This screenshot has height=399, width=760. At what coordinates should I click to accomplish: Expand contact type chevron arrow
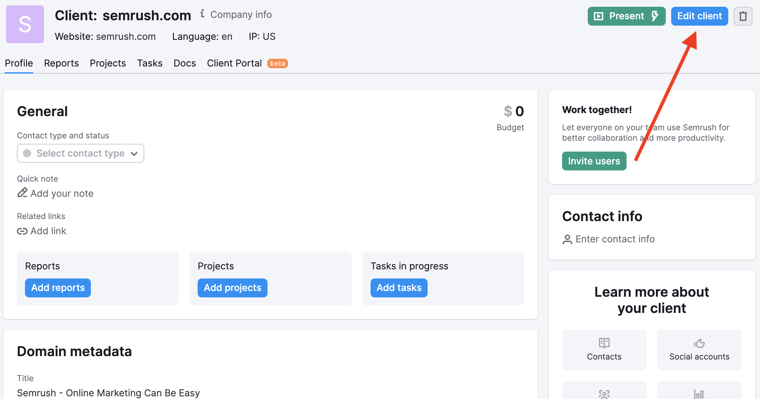(134, 154)
